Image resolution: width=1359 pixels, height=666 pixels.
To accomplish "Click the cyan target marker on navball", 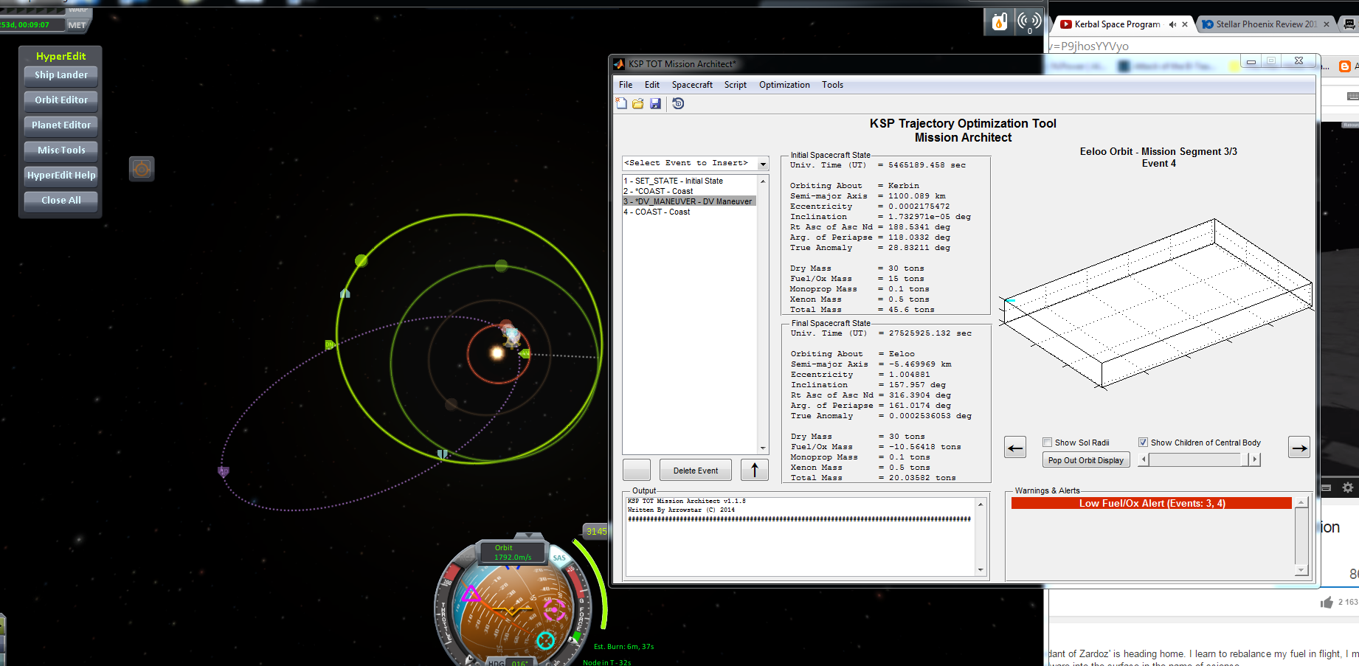I will [545, 640].
